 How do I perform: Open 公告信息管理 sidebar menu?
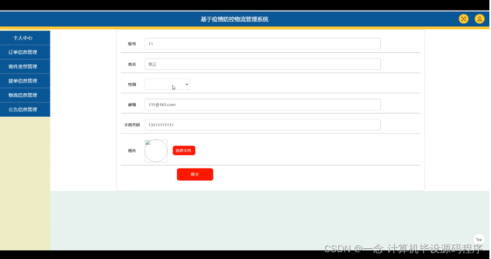(x=25, y=110)
